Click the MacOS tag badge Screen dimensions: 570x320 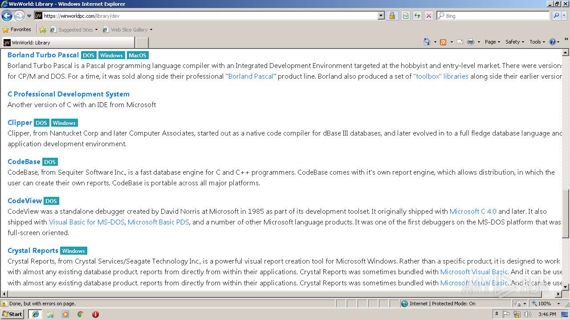pyautogui.click(x=138, y=56)
